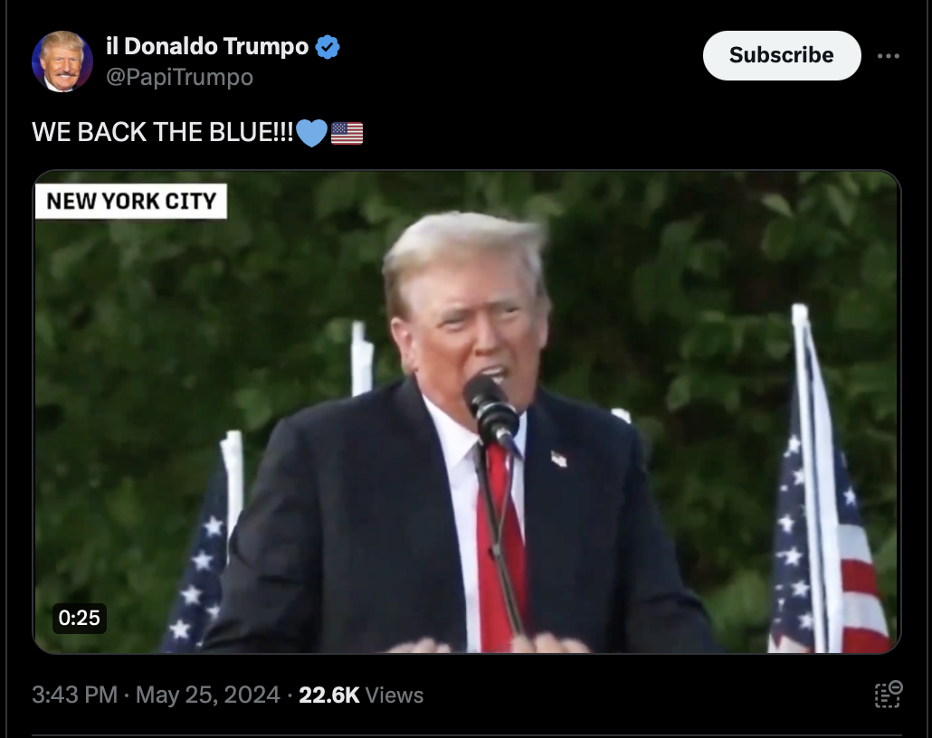The height and width of the screenshot is (738, 932).
Task: Visit the @PapiTrumpo handle link
Action: pos(179,77)
